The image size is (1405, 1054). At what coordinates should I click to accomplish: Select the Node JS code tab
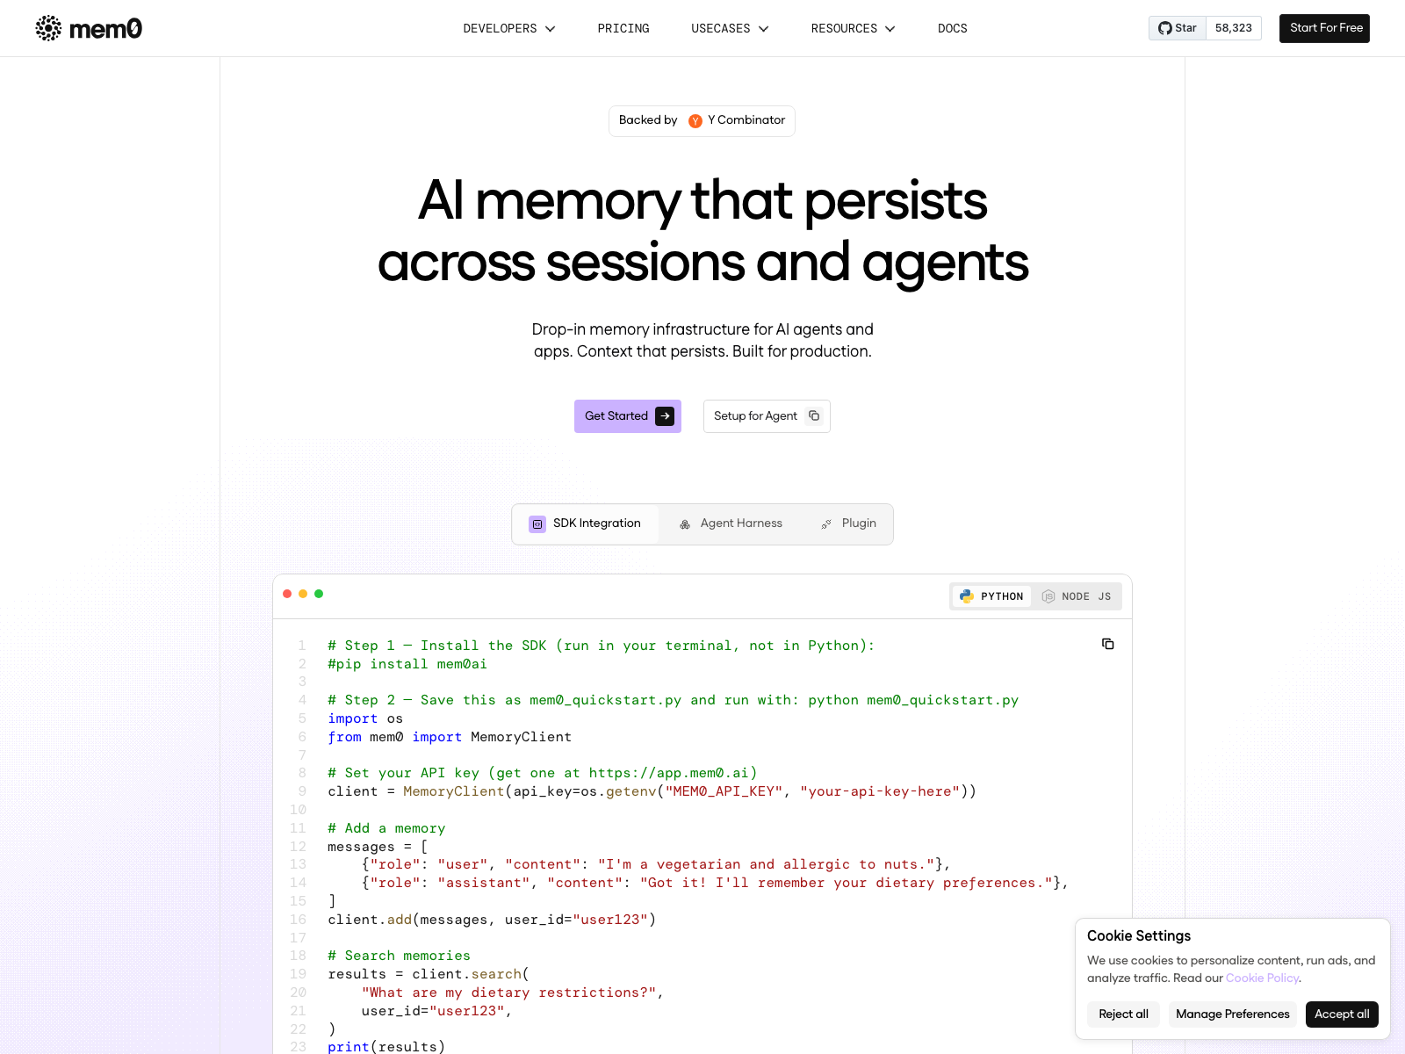point(1077,596)
